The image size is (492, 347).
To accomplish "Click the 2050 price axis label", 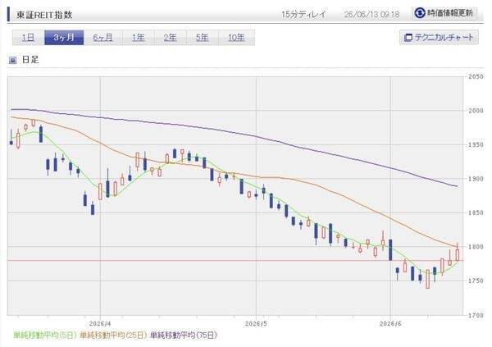I will 476,76.
